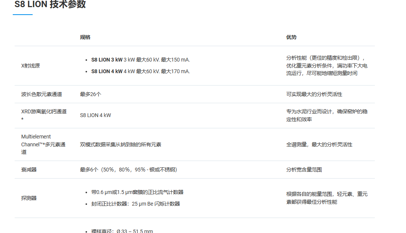The width and height of the screenshot is (406, 233).
Task: Click the 'S8 LION 3 kW' specification line
Action: point(141,60)
